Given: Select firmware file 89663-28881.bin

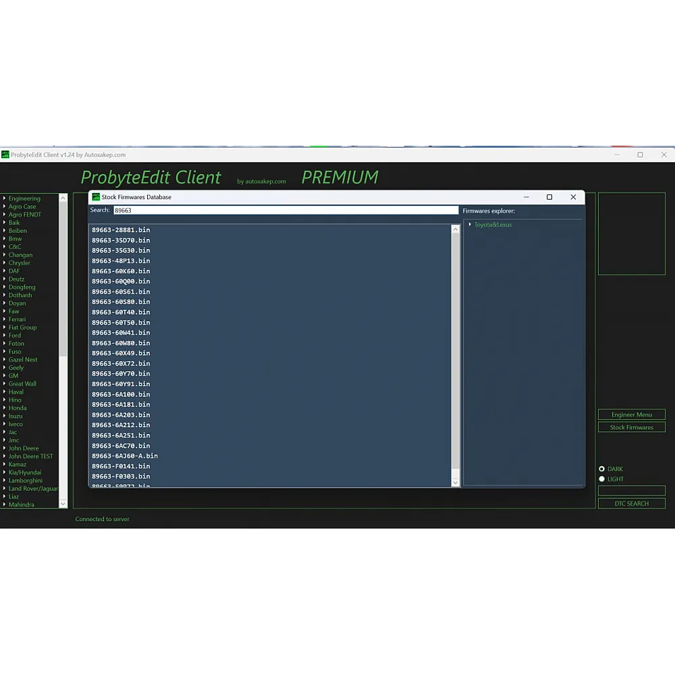Looking at the screenshot, I should click(121, 230).
